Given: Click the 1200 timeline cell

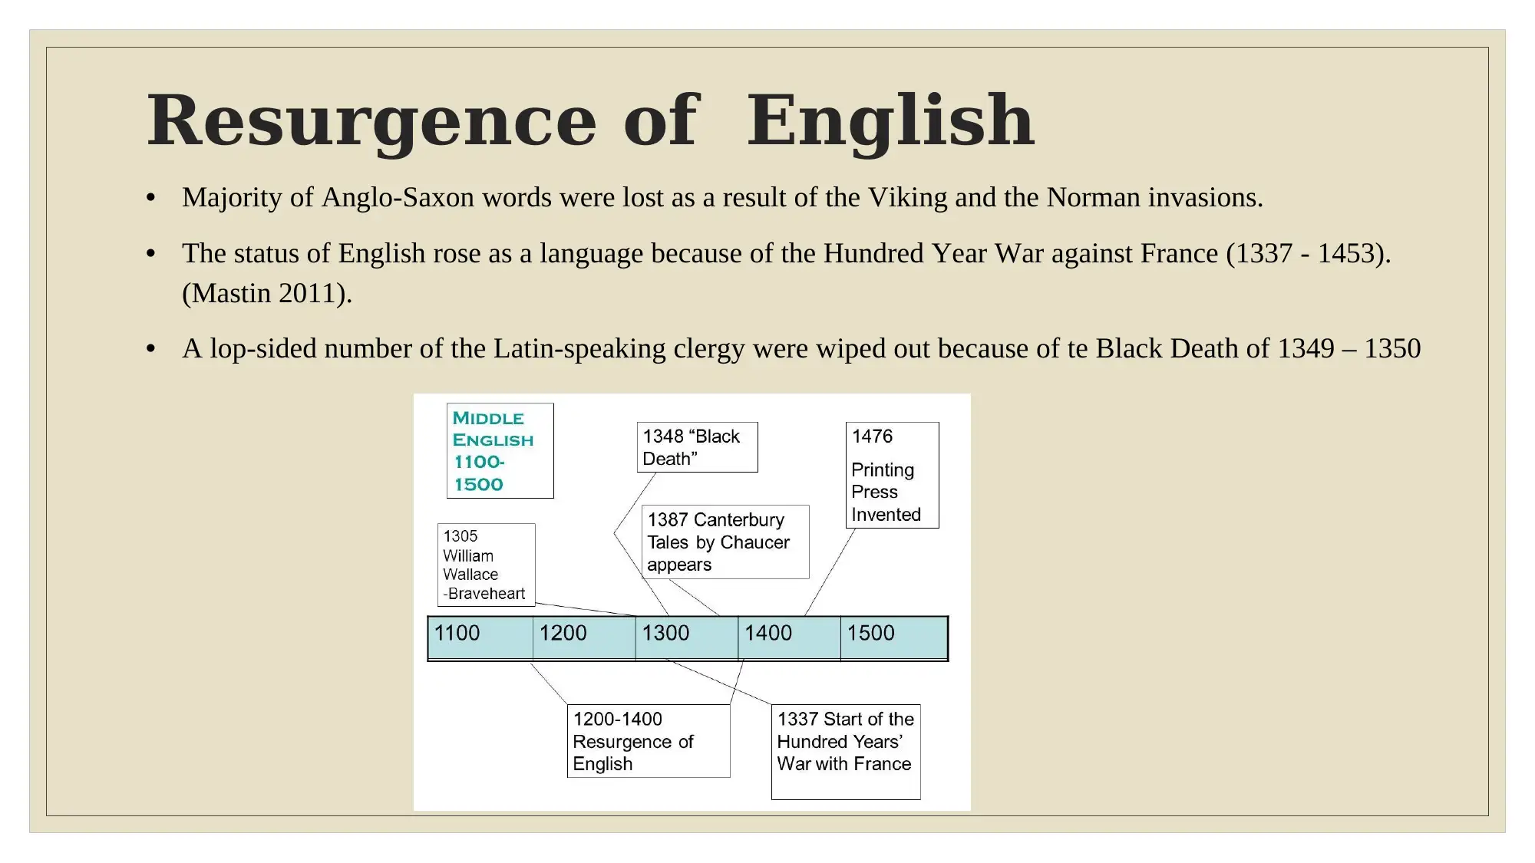Looking at the screenshot, I should pos(584,637).
